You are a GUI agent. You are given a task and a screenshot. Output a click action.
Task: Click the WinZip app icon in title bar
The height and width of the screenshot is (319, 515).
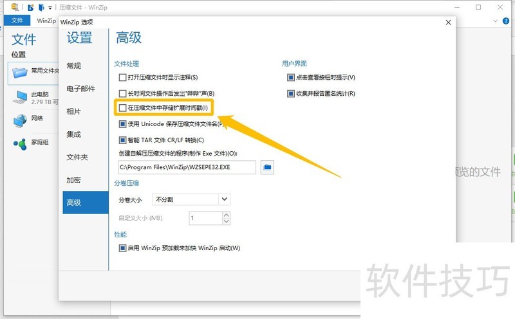tap(15, 7)
